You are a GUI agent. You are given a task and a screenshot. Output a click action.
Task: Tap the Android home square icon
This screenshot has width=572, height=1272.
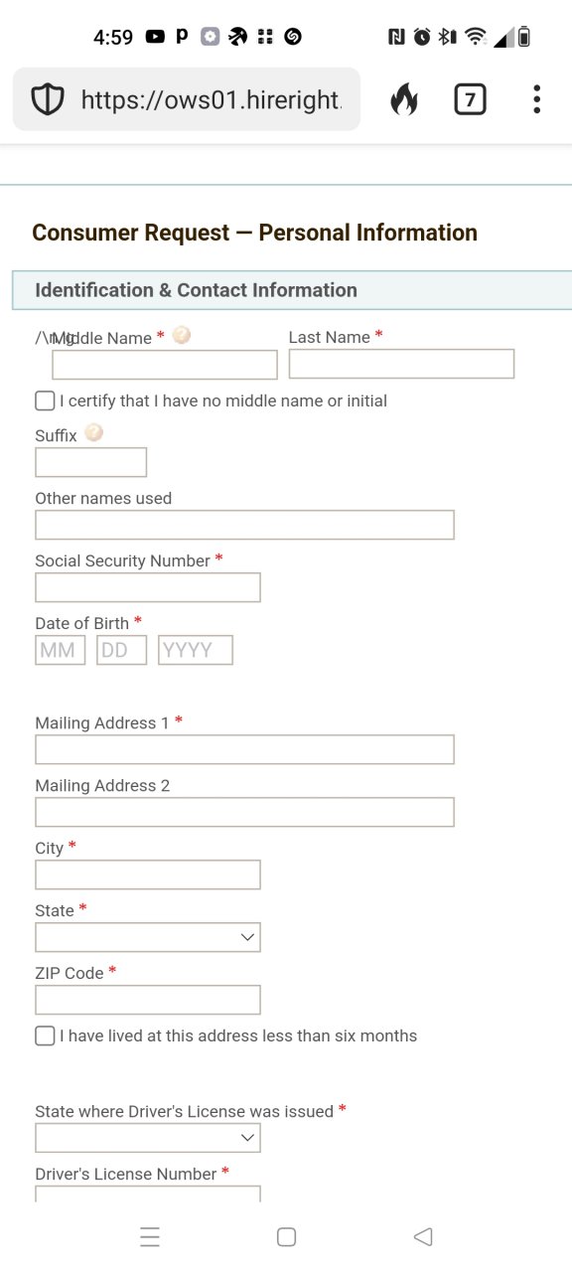[286, 1236]
